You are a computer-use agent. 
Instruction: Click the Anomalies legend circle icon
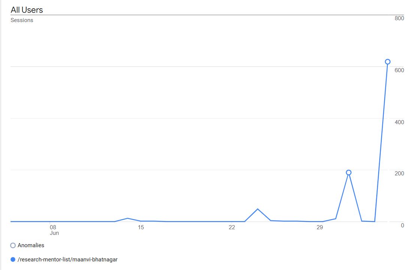click(13, 246)
